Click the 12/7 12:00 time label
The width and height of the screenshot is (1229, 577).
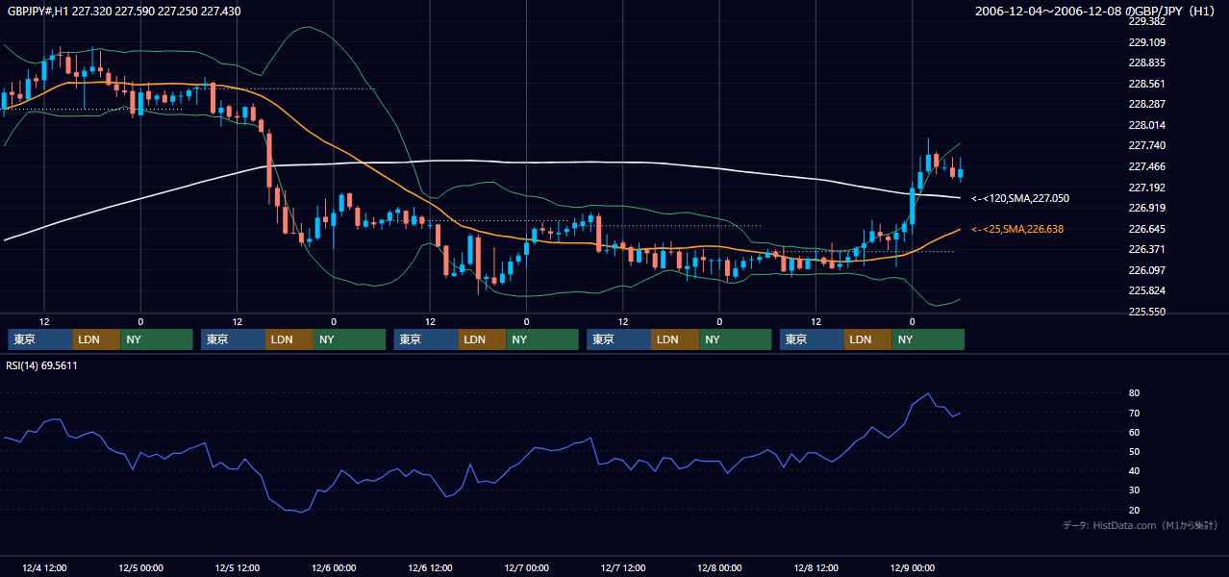pos(623,568)
